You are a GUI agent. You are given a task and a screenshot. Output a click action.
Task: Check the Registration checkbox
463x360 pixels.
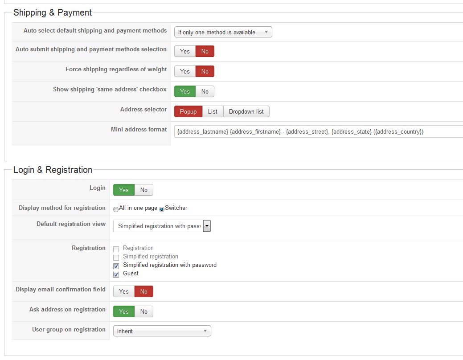coord(116,249)
